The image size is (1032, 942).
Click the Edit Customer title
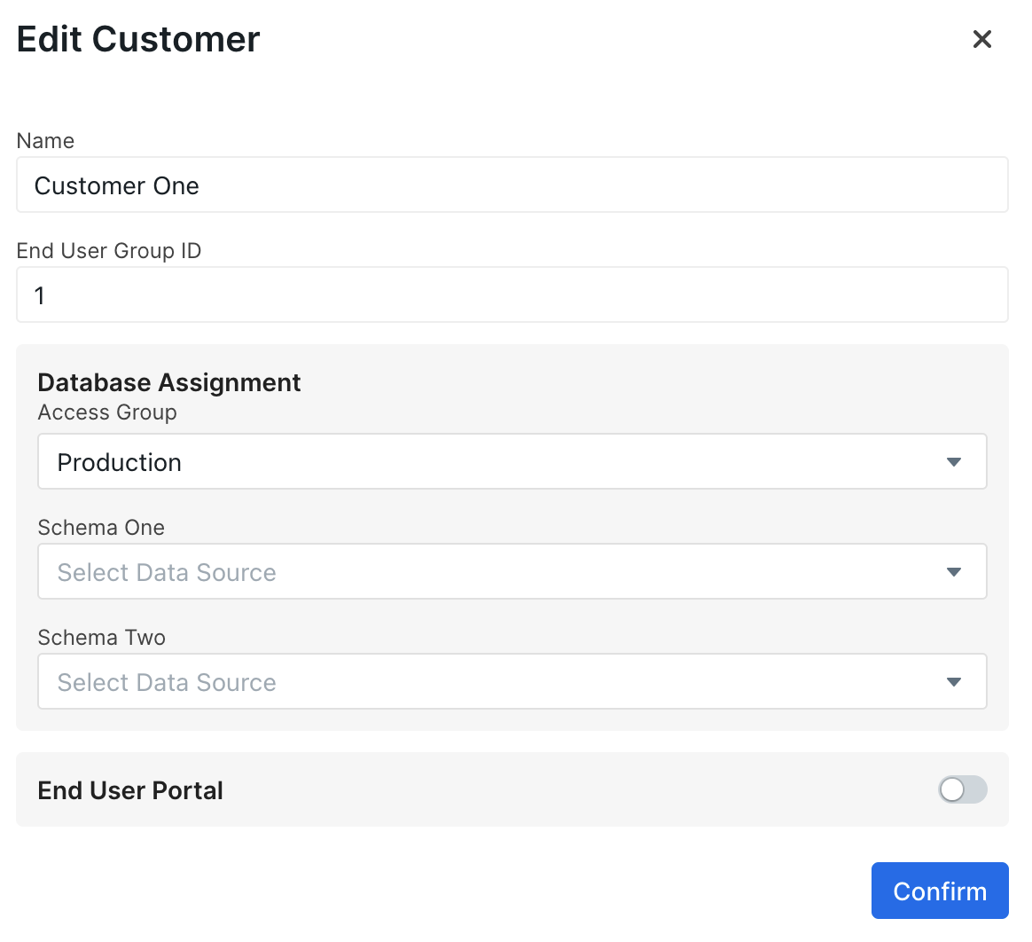click(137, 39)
